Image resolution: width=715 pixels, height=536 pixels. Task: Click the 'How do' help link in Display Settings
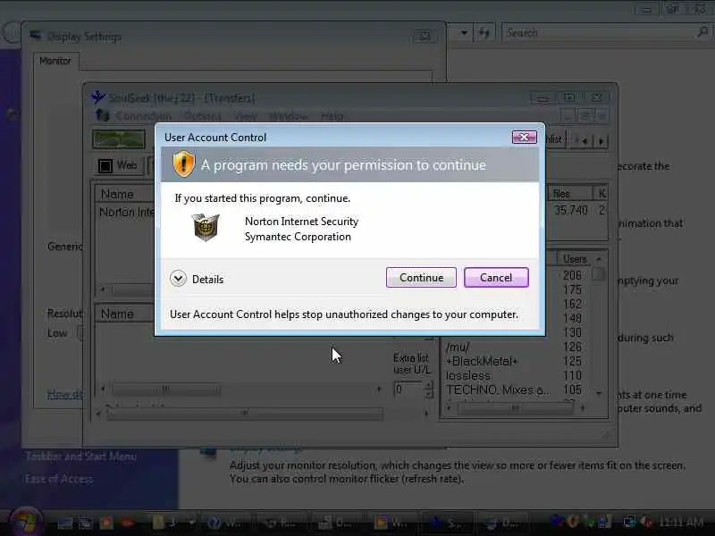[x=65, y=394]
